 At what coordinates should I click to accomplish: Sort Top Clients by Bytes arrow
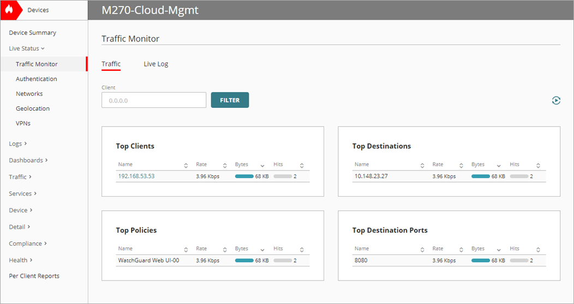[262, 166]
